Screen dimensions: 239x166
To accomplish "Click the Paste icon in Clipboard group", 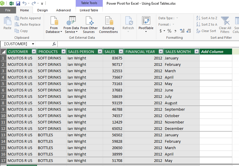I will click(7, 23).
